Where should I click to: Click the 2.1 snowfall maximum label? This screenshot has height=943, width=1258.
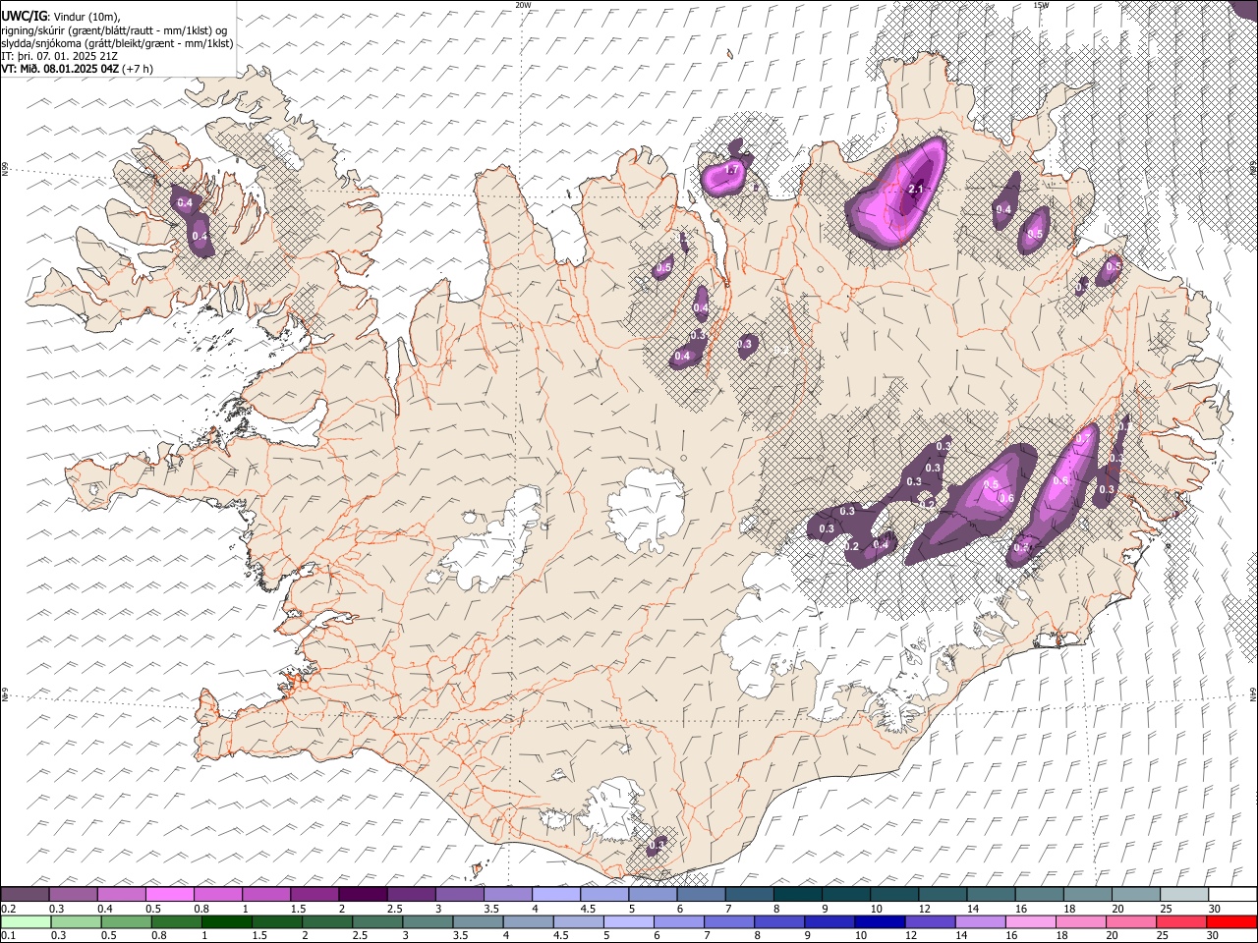coord(916,189)
